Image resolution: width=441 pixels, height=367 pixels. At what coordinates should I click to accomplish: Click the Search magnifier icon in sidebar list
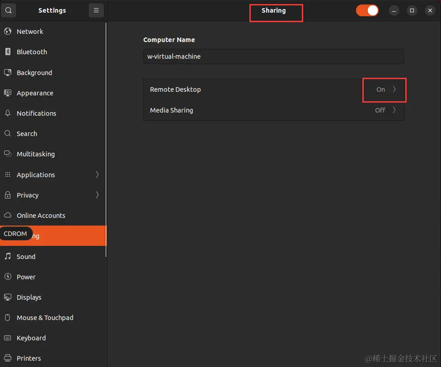pos(8,133)
